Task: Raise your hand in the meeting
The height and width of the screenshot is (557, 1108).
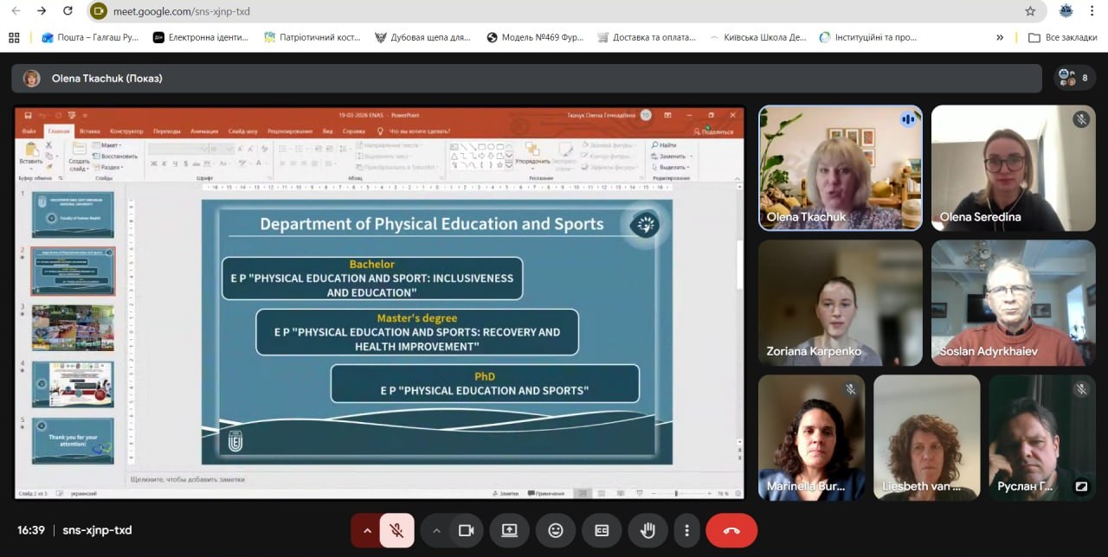Action: pos(647,530)
